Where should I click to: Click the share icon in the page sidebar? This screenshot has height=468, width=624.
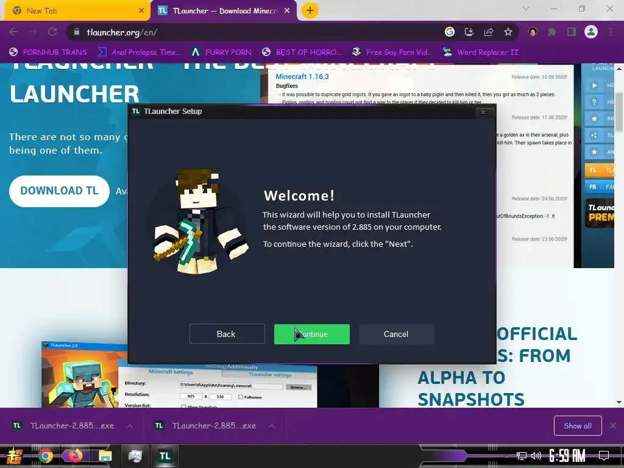pyautogui.click(x=594, y=135)
